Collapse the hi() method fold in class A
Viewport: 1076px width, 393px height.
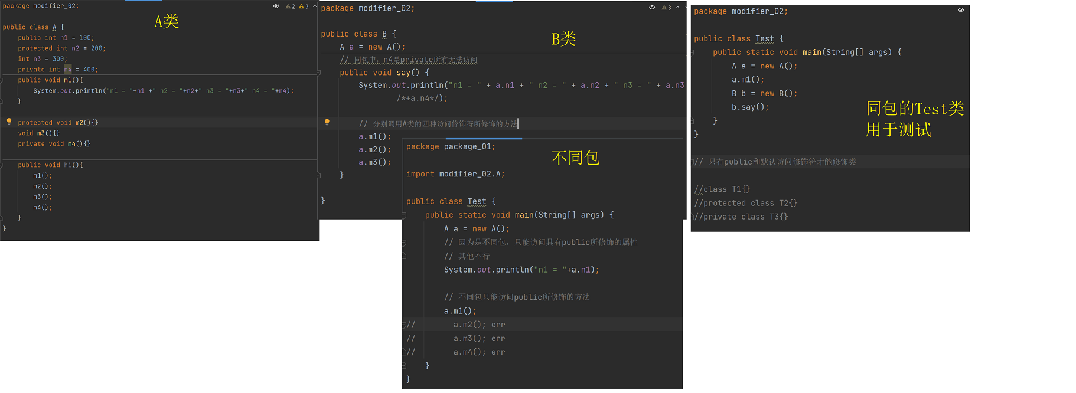2,165
